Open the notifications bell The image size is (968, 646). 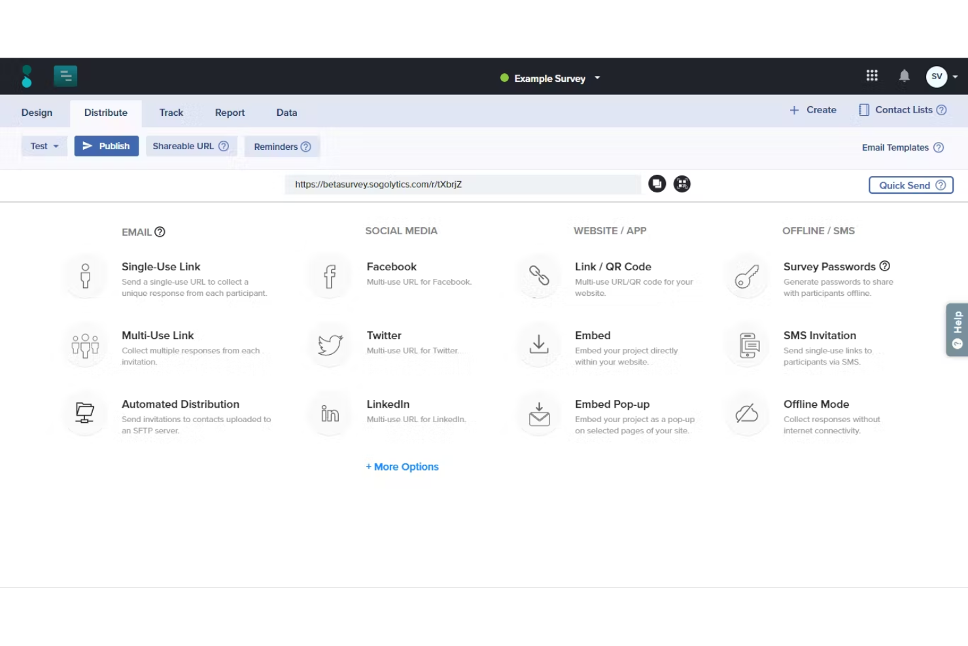tap(905, 76)
